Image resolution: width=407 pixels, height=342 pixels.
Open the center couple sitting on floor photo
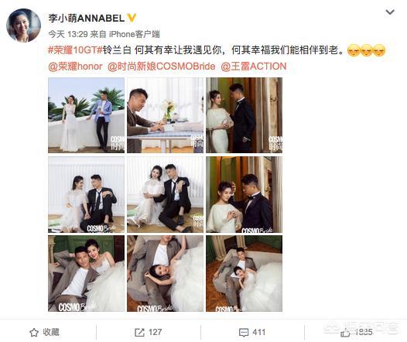pyautogui.click(x=165, y=194)
